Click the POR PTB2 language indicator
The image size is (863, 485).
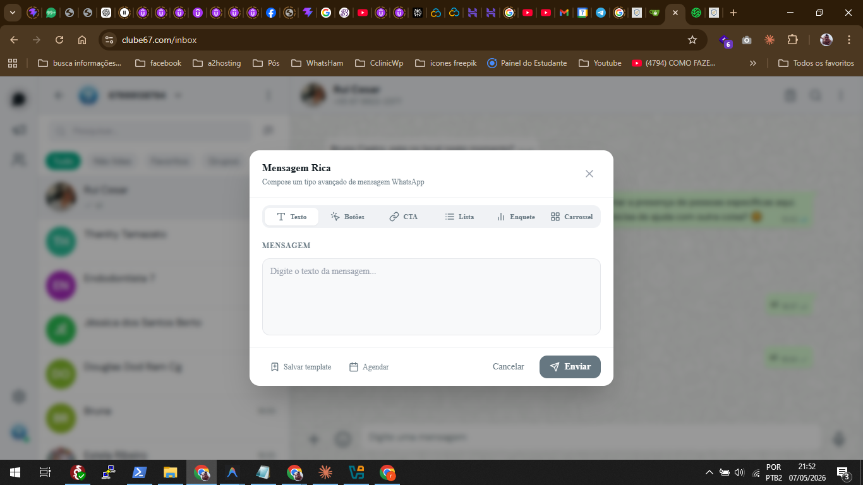pos(774,472)
